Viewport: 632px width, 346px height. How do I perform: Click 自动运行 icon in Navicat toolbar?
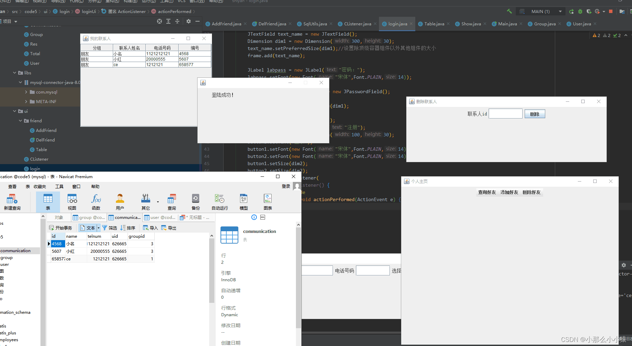[220, 202]
